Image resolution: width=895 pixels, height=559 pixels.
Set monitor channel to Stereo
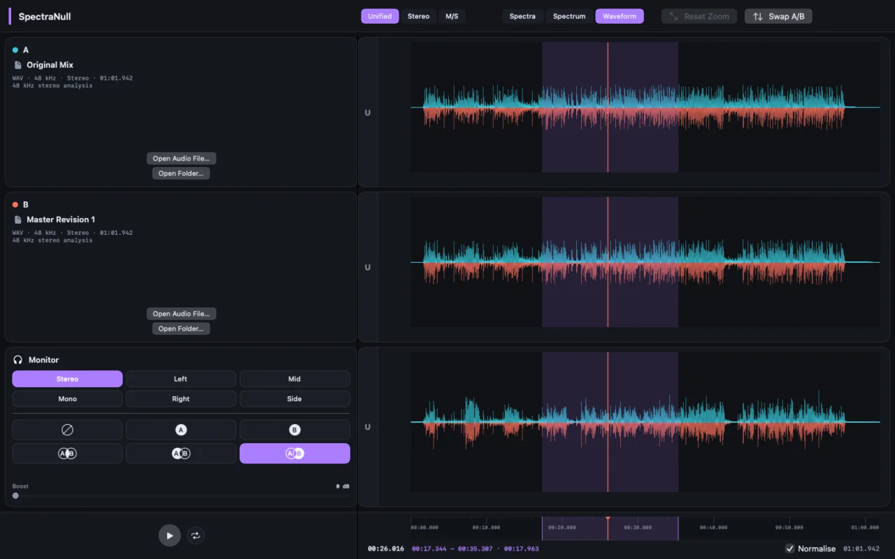tap(67, 379)
